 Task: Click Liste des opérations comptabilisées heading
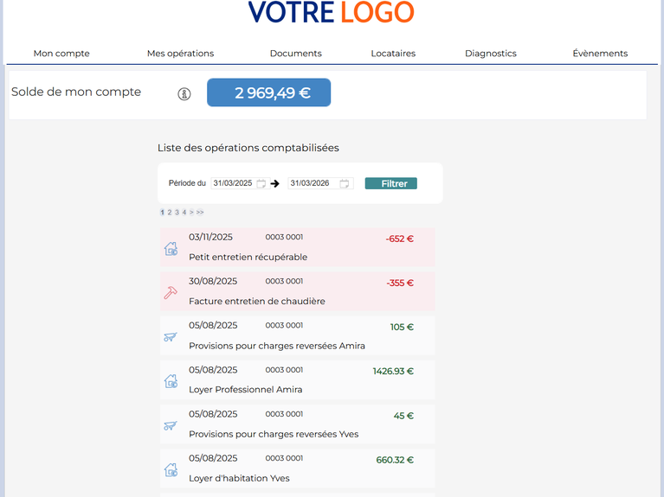[248, 148]
